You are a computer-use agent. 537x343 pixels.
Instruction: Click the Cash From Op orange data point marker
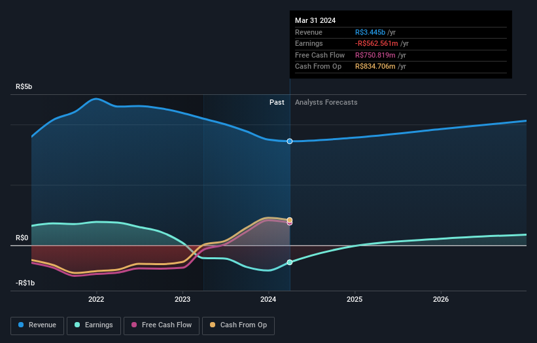[x=290, y=220]
